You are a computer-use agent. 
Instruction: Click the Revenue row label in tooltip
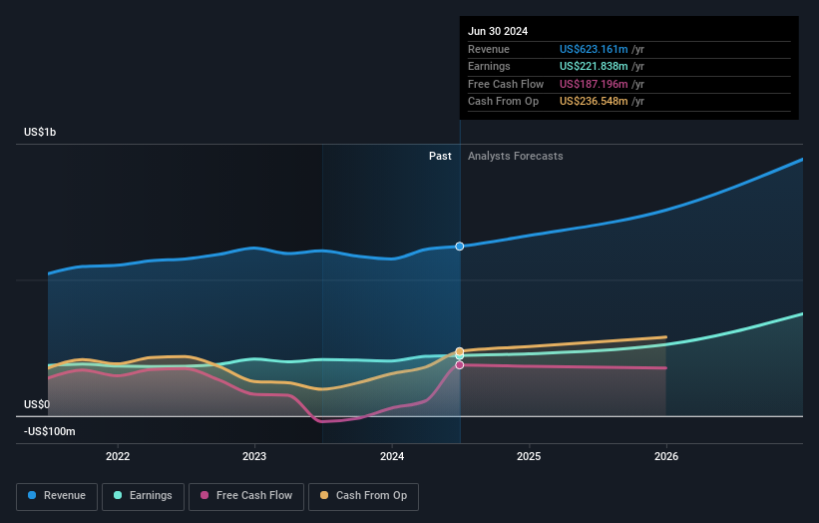489,49
